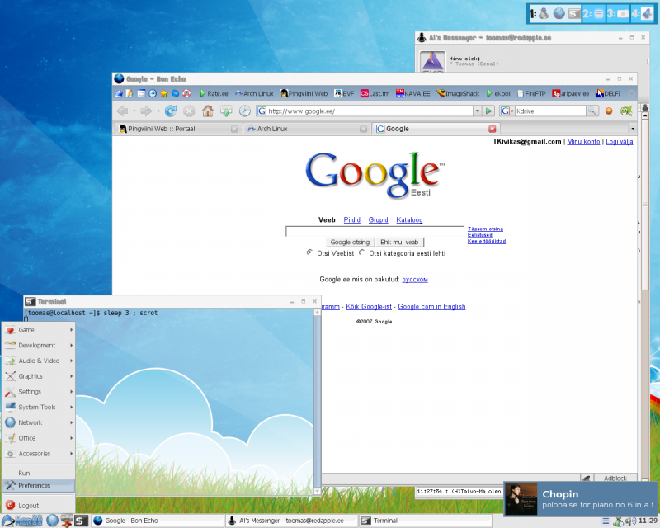Click the Adblock status bar item
Viewport: 660px width, 528px height.
coord(615,478)
